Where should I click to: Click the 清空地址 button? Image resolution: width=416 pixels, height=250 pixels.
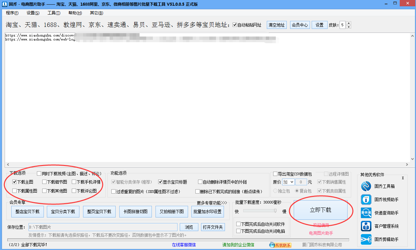point(277,25)
